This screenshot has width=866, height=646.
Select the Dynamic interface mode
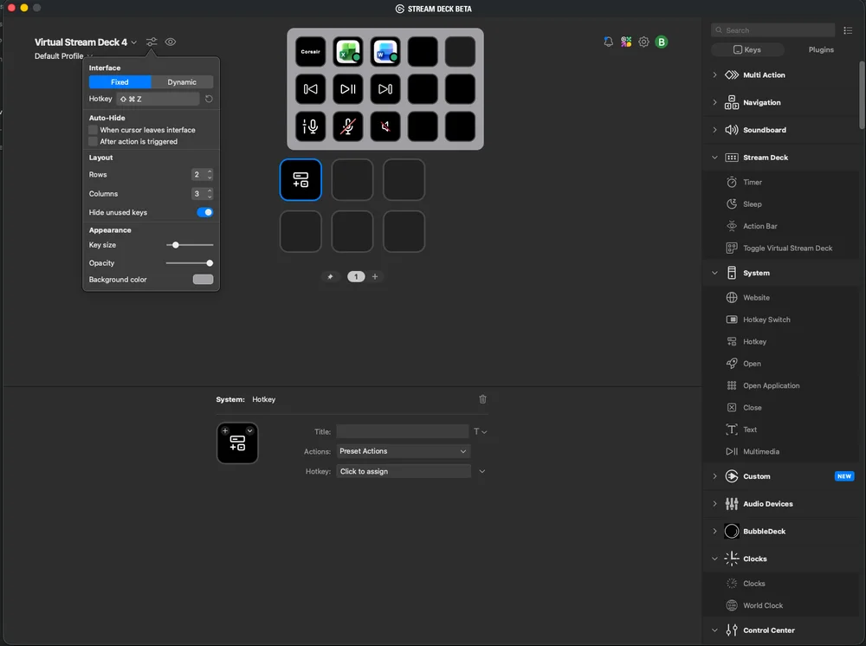pos(182,81)
